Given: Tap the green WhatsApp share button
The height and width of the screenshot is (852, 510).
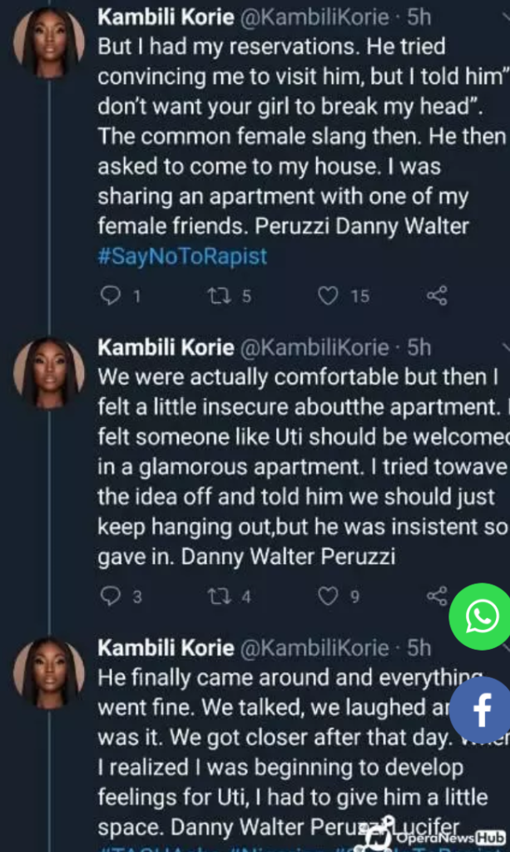Looking at the screenshot, I should [x=482, y=617].
